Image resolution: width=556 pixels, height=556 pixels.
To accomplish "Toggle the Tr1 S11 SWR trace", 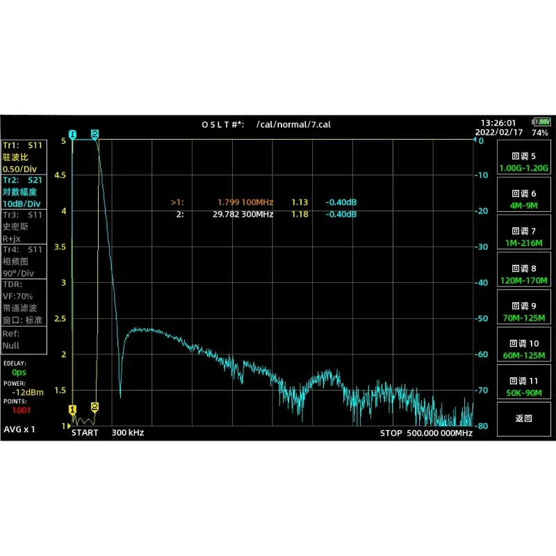I will 23,156.
